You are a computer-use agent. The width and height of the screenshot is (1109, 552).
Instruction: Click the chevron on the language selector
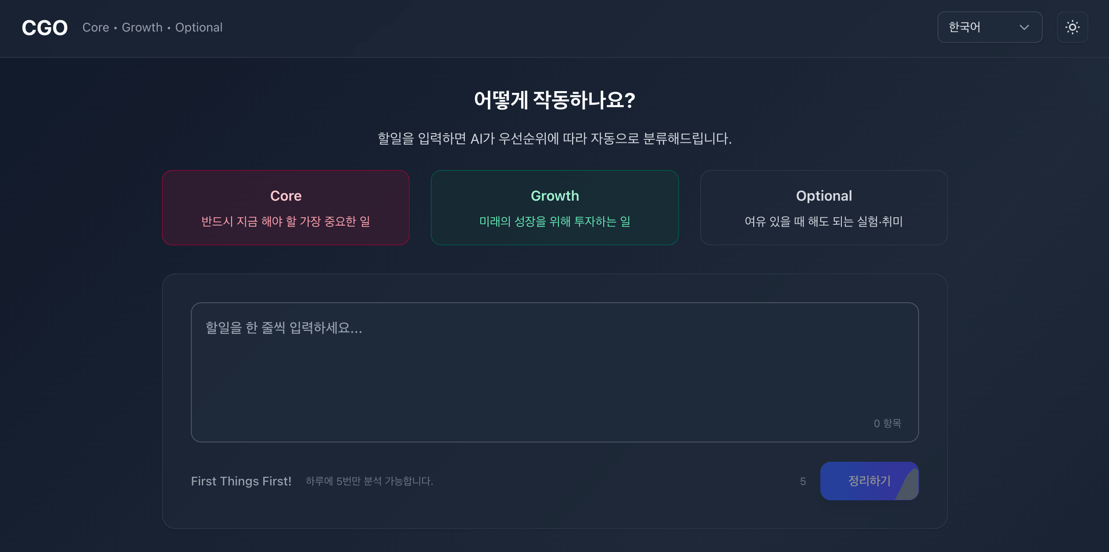[x=1024, y=28]
